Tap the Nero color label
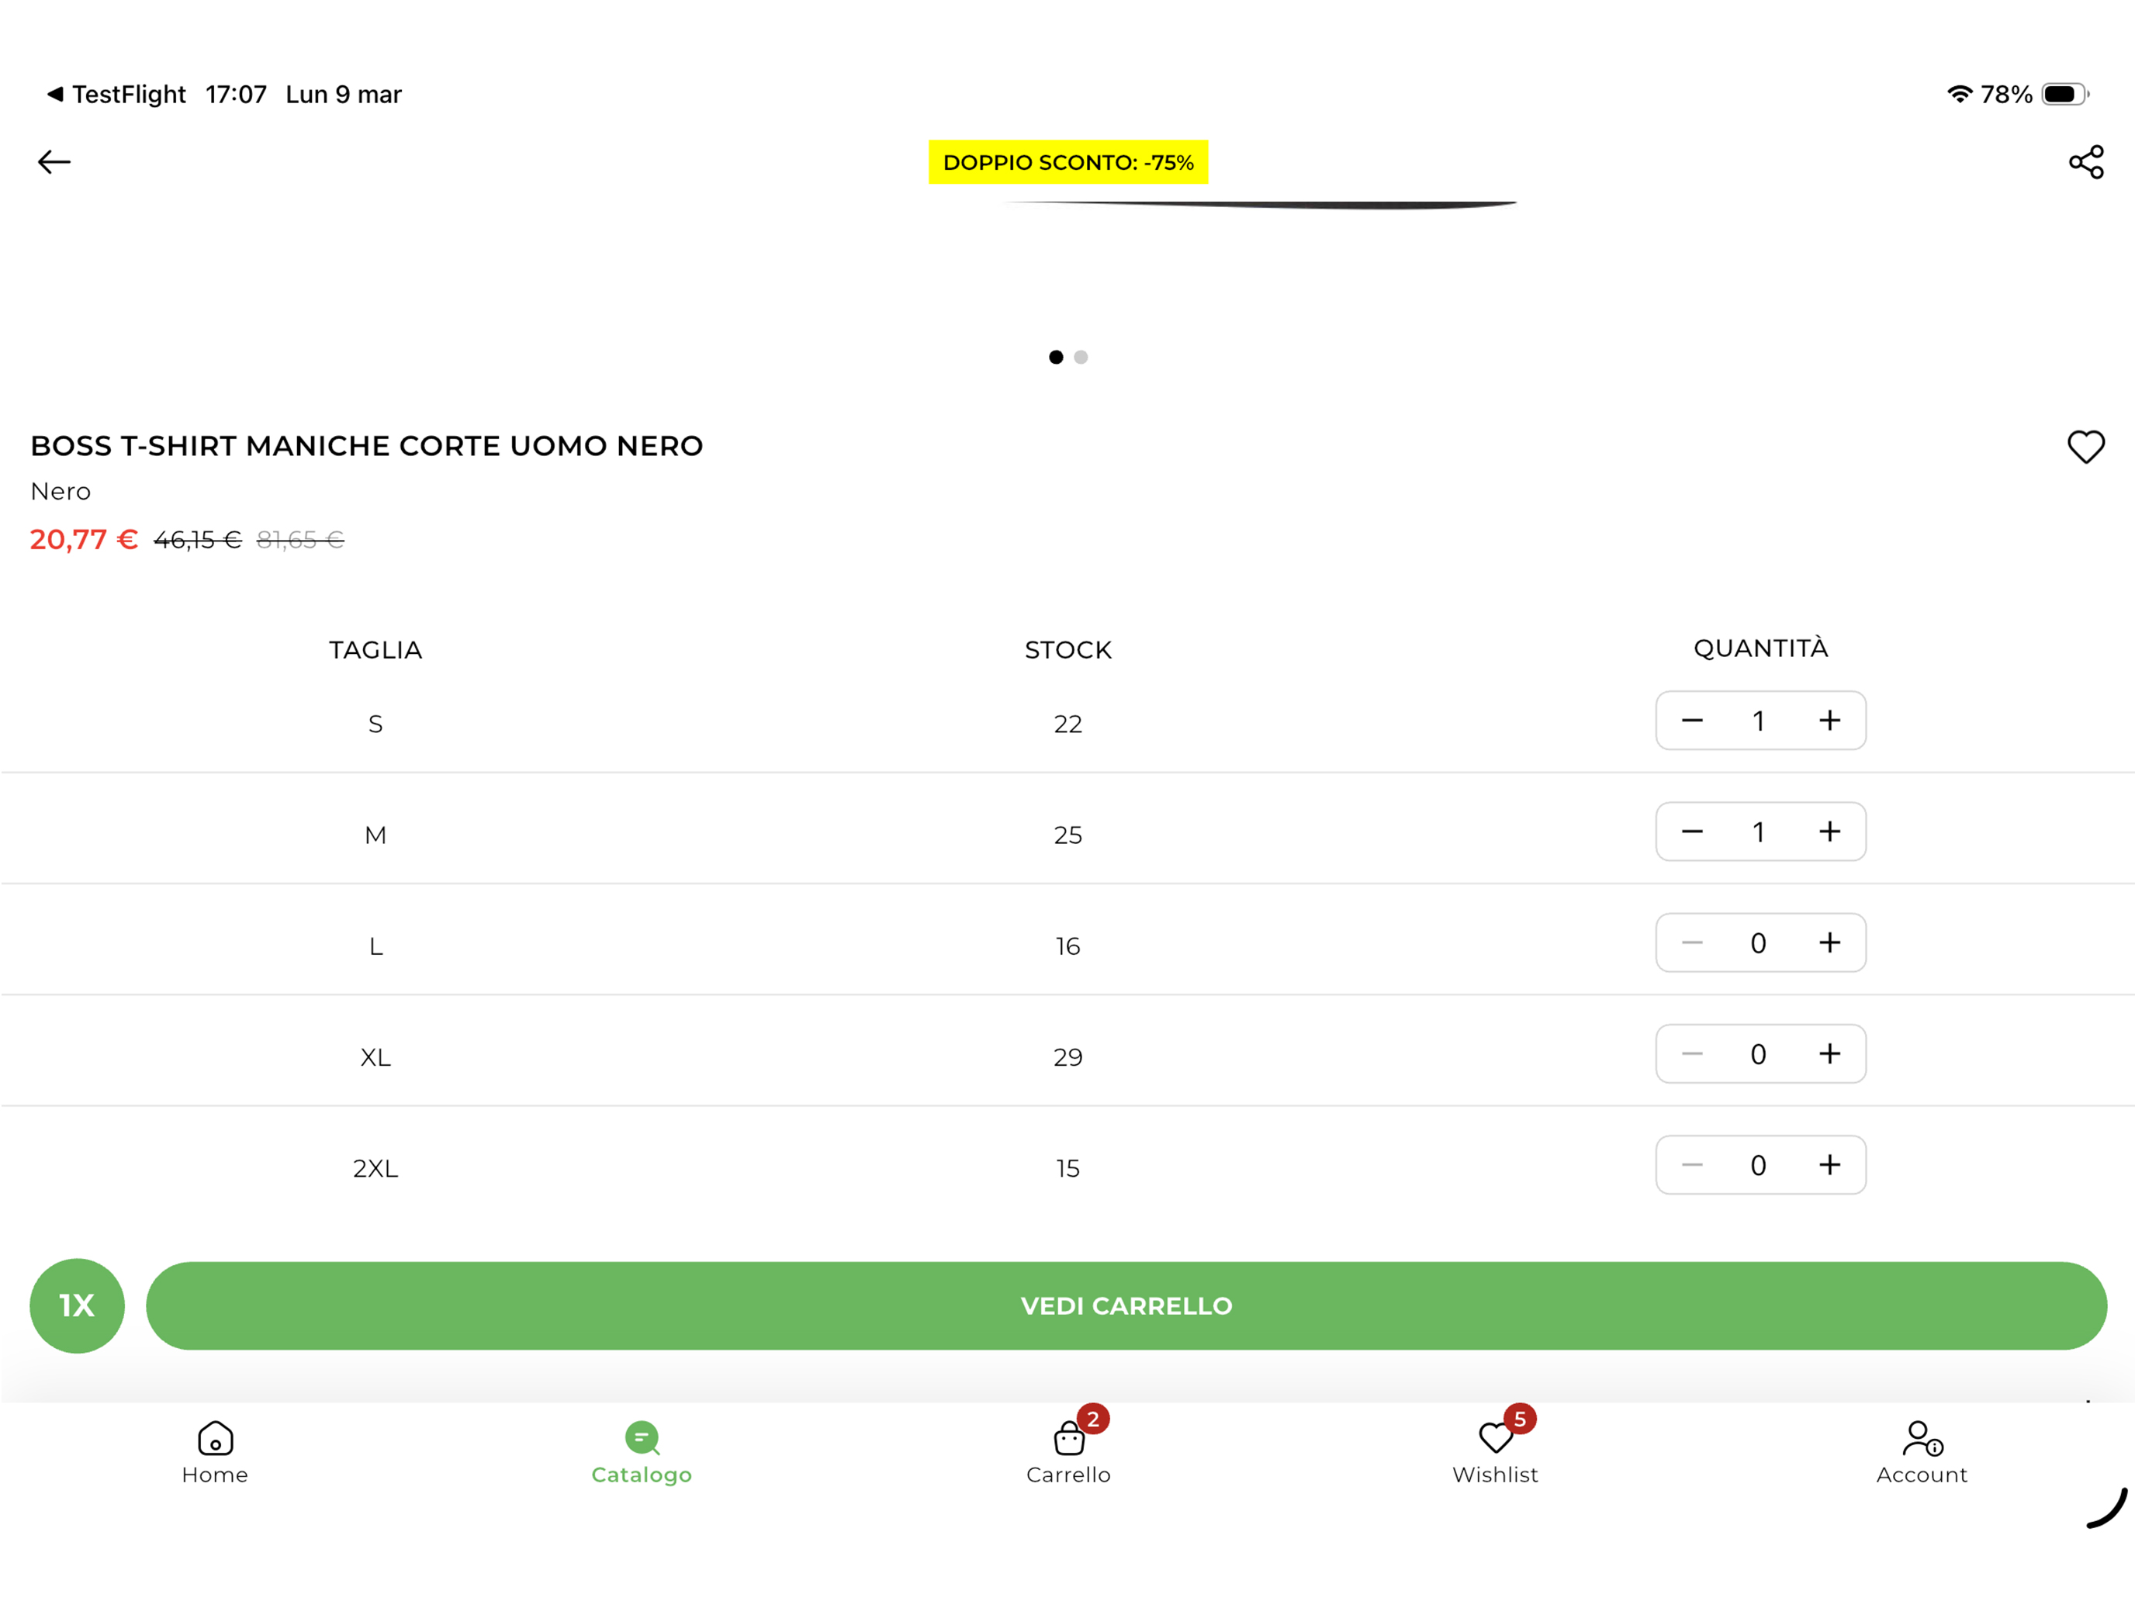 61,491
